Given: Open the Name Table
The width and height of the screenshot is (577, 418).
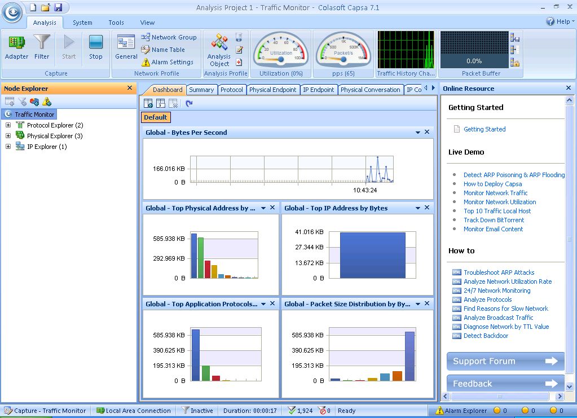Looking at the screenshot, I should coord(163,50).
